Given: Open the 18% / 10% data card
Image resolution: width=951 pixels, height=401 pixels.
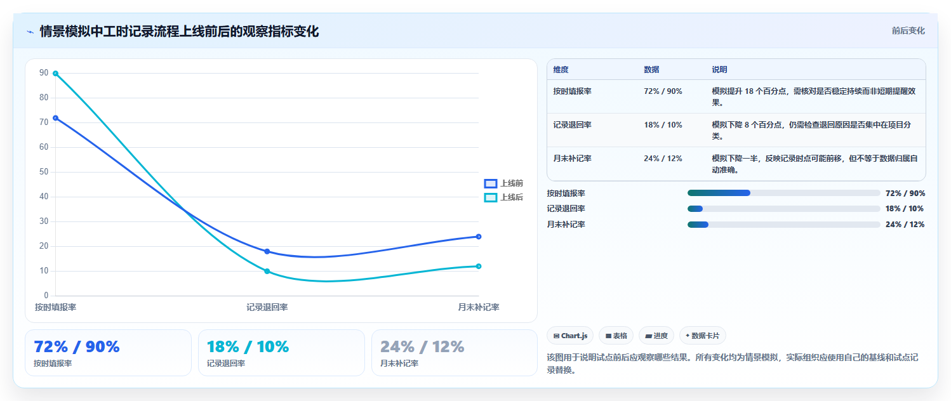Looking at the screenshot, I should 281,353.
